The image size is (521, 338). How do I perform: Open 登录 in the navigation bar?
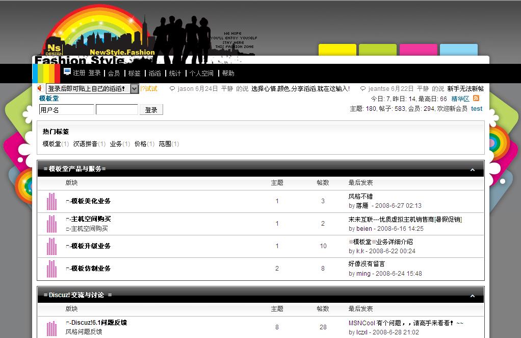[94, 73]
